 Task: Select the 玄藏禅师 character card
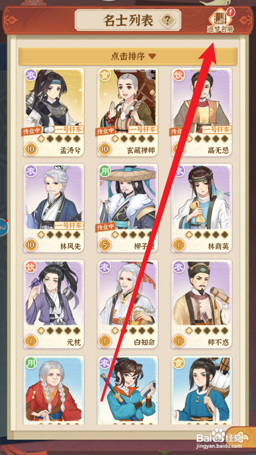tap(127, 112)
